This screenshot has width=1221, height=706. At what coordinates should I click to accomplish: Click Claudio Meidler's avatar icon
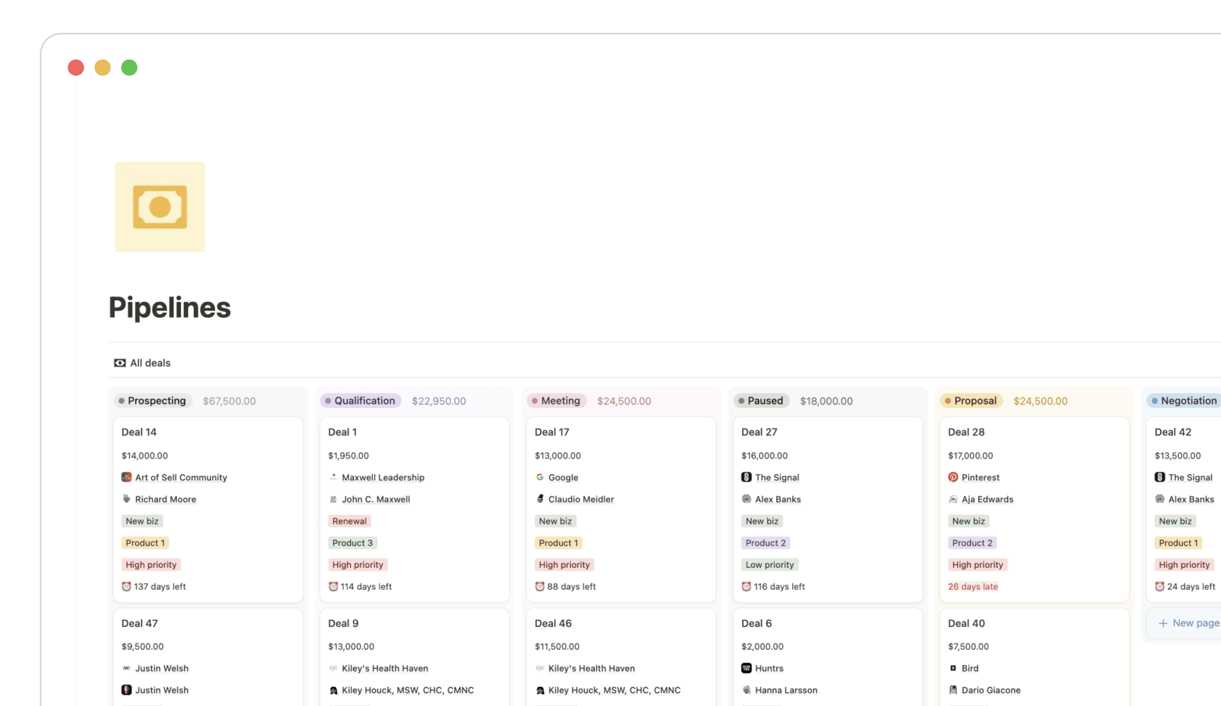point(540,499)
